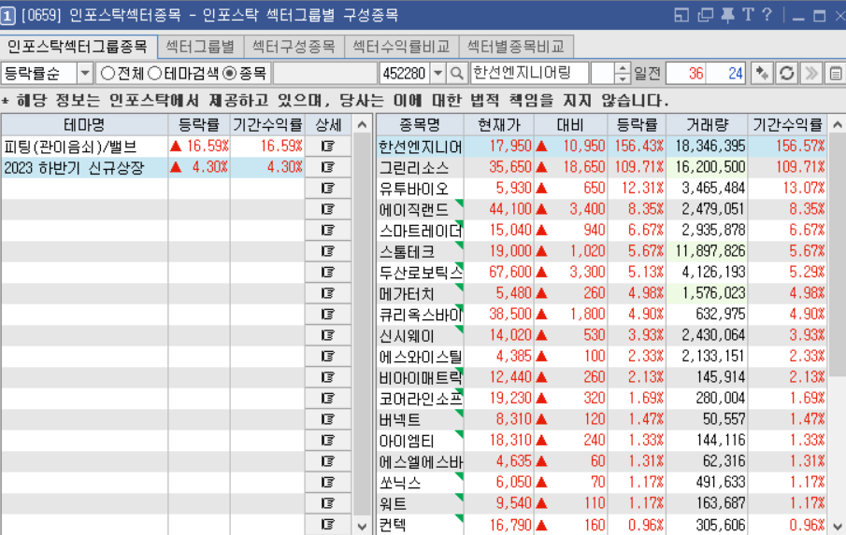This screenshot has height=535, width=846.
Task: Switch to 인포스탁섹터그룹종목 tab
Action: coord(79,47)
